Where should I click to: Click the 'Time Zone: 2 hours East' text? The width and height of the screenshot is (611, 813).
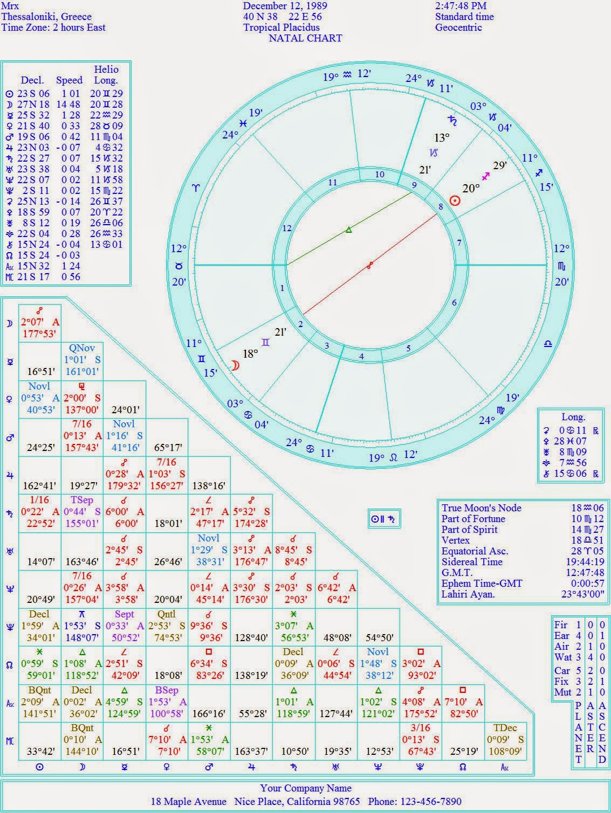click(x=53, y=27)
